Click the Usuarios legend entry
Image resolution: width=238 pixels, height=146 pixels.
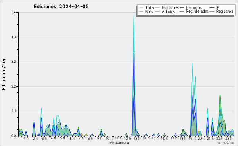click(194, 7)
